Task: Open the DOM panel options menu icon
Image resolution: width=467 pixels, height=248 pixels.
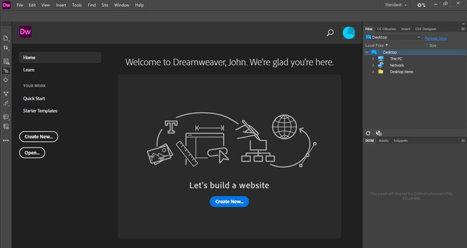Action: (x=463, y=141)
